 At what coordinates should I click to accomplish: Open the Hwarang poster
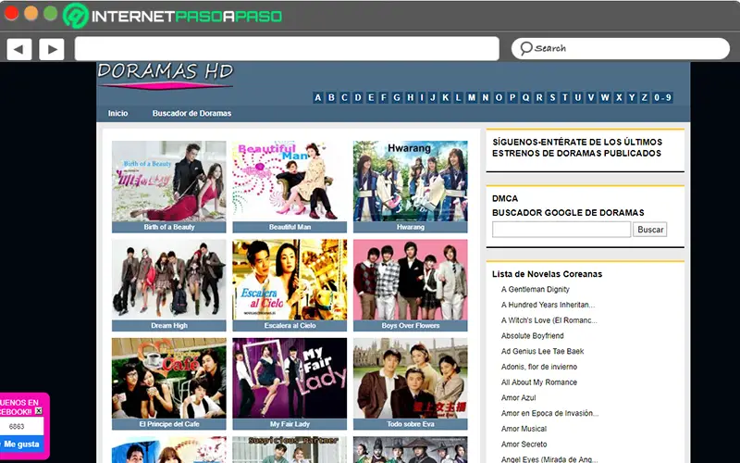(411, 181)
